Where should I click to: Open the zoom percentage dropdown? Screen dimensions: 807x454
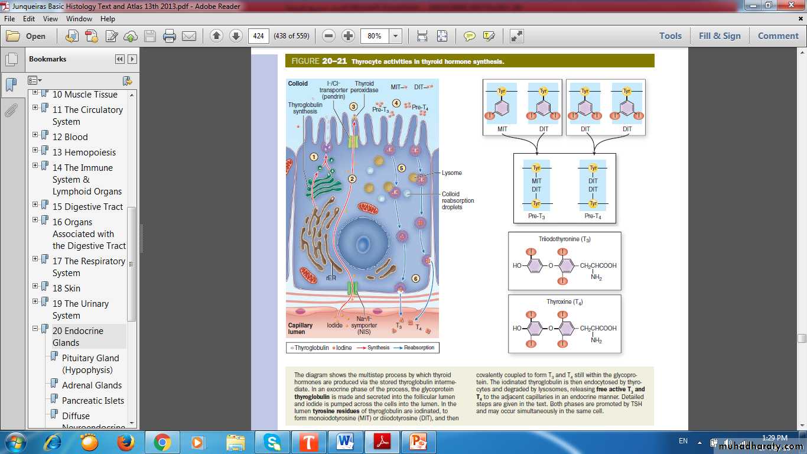395,36
